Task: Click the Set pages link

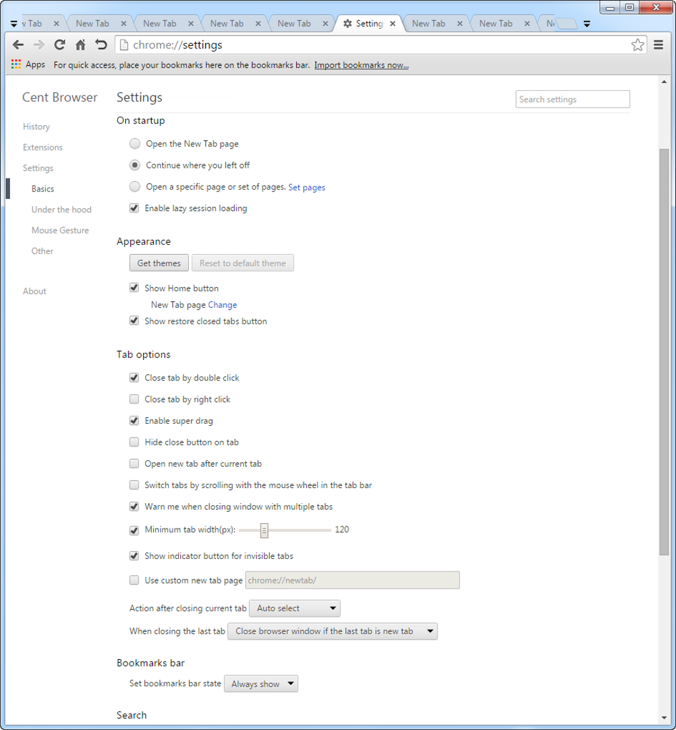Action: pos(307,188)
